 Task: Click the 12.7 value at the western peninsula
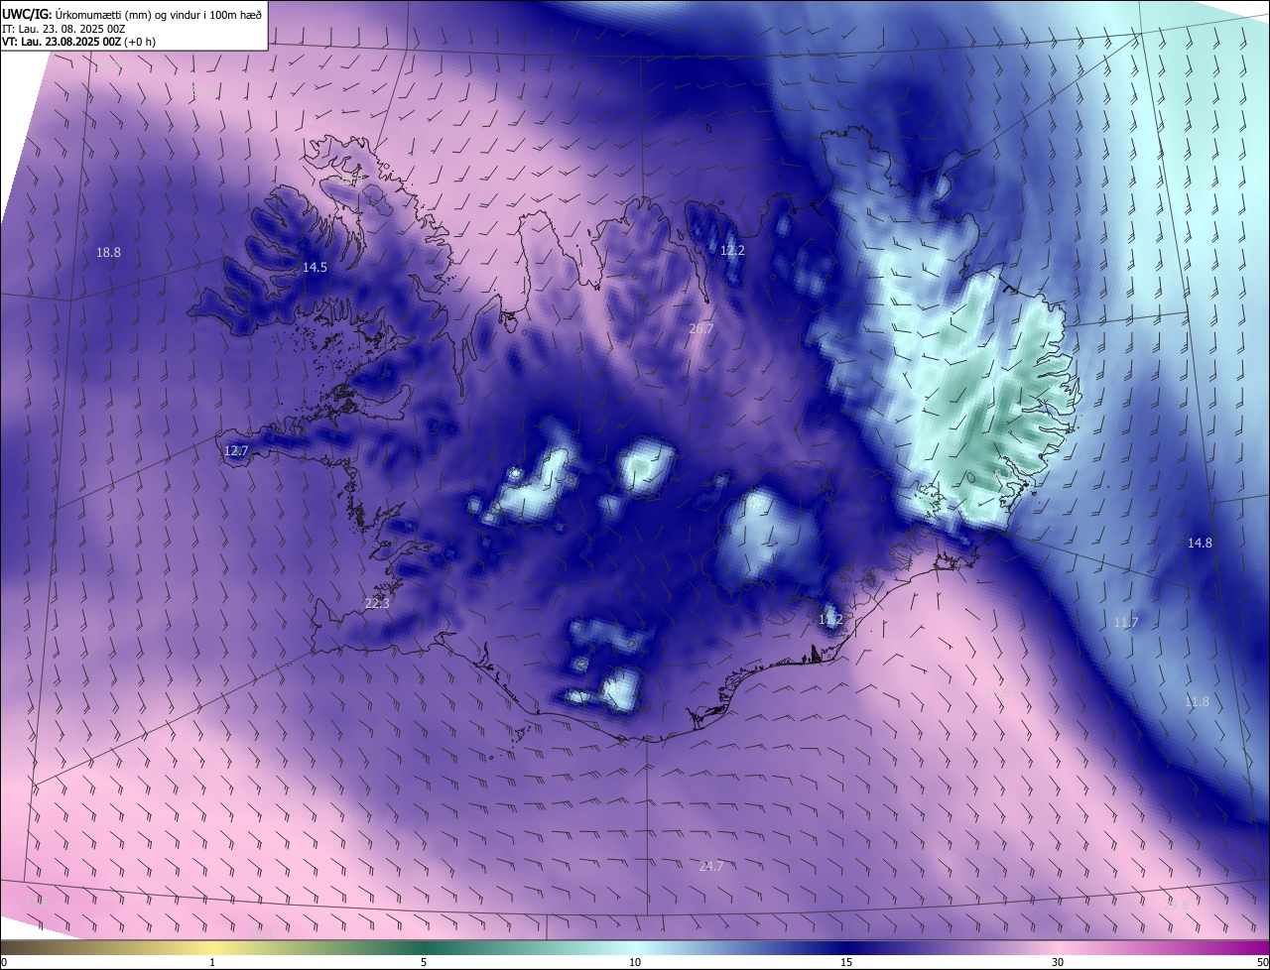pos(236,450)
